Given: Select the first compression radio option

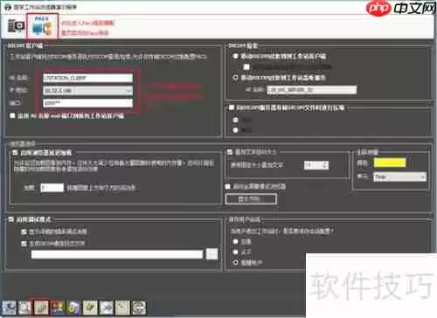Looking at the screenshot, I should [235, 120].
